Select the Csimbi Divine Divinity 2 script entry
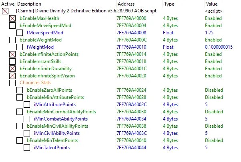The width and height of the screenshot is (241, 162). click(86, 11)
